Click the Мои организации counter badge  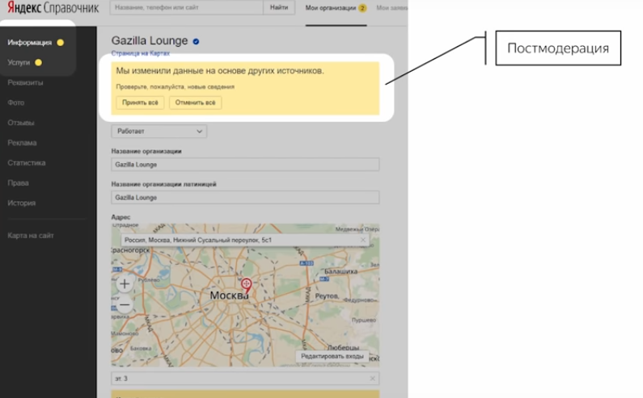pyautogui.click(x=362, y=8)
